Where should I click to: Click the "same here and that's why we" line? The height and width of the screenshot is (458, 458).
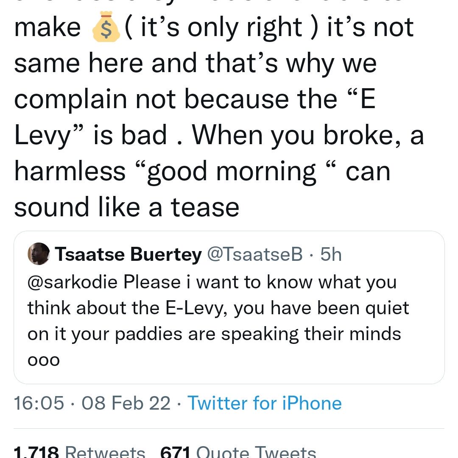(195, 63)
